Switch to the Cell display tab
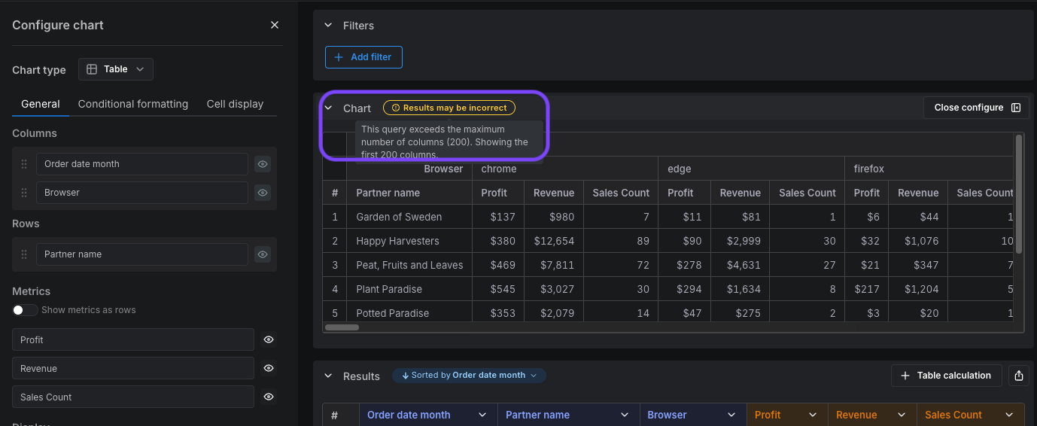1037x426 pixels. pos(235,104)
